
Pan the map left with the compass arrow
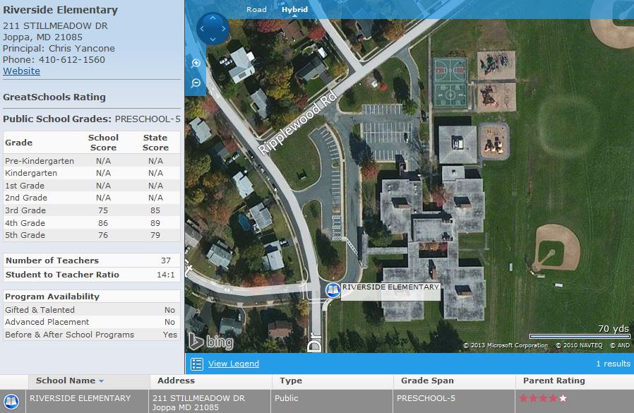[202, 29]
